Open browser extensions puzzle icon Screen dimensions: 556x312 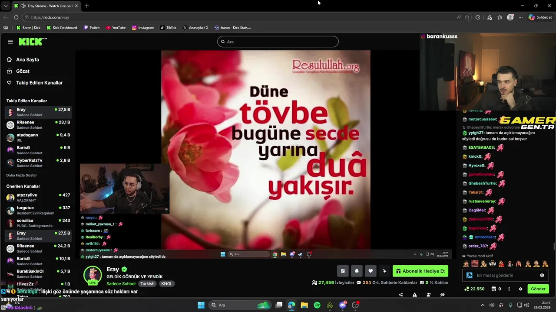(478, 17)
